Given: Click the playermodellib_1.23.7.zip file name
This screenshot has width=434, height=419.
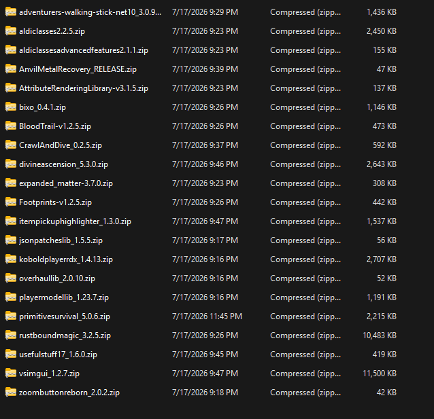Looking at the screenshot, I should pos(64,297).
